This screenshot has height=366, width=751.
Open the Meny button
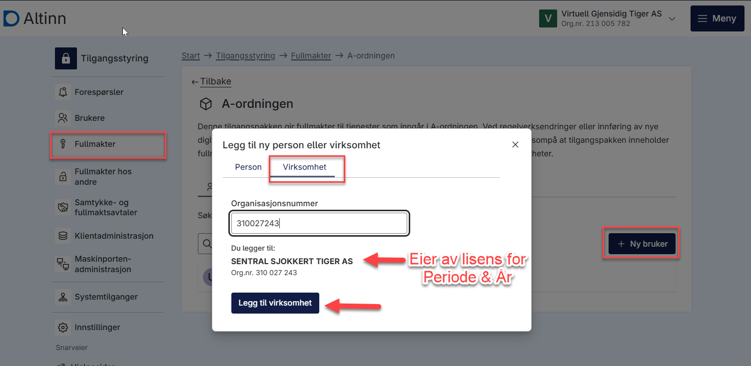point(717,18)
